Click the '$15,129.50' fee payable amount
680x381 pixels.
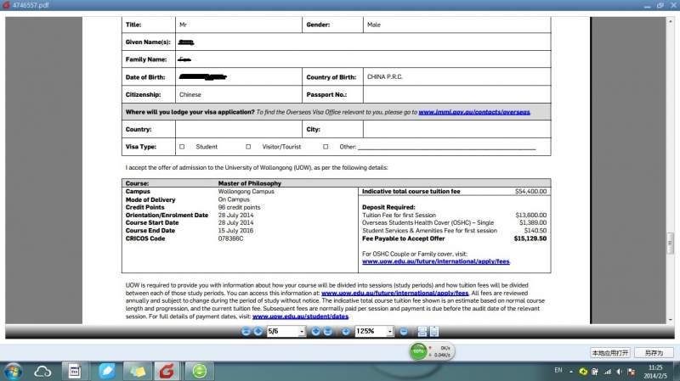530,238
